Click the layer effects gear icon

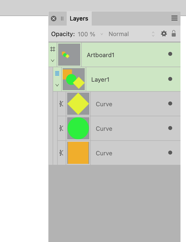(164, 34)
